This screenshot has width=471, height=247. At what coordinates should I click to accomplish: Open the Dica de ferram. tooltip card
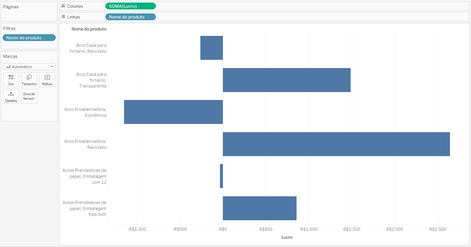29,97
